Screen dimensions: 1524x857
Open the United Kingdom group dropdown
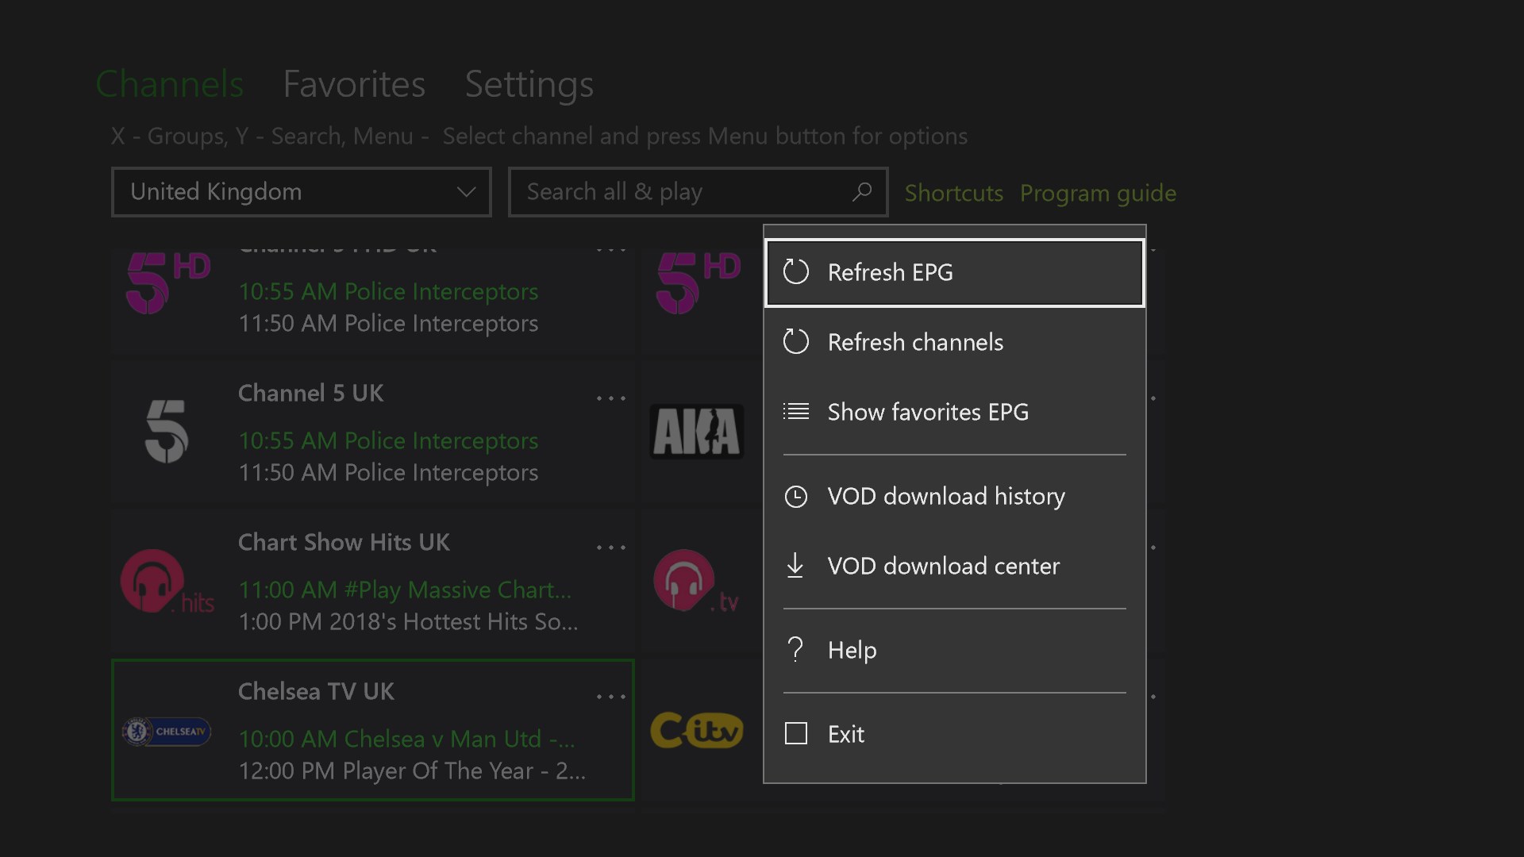coord(302,192)
